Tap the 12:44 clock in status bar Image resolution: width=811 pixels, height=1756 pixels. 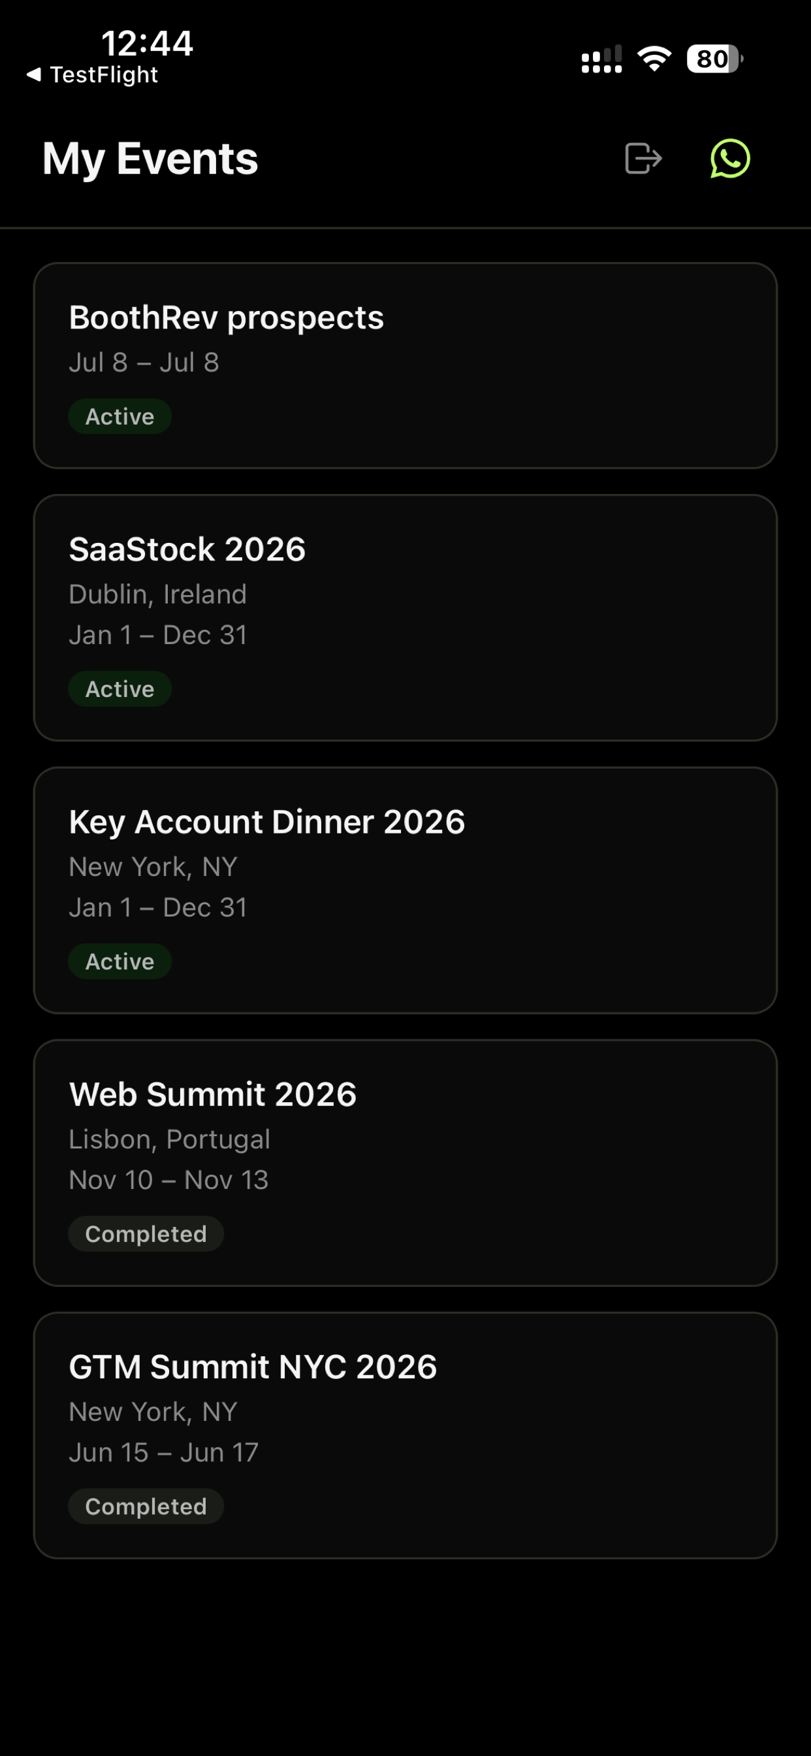[147, 43]
